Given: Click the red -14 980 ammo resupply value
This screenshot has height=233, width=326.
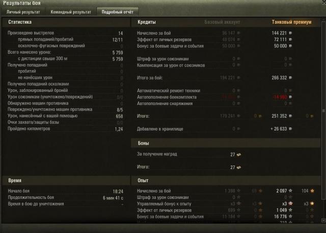Looking at the screenshot, I should click(280, 97).
